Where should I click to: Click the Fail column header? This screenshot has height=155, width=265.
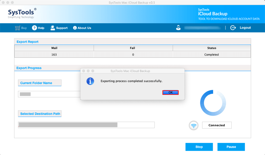pyautogui.click(x=133, y=48)
